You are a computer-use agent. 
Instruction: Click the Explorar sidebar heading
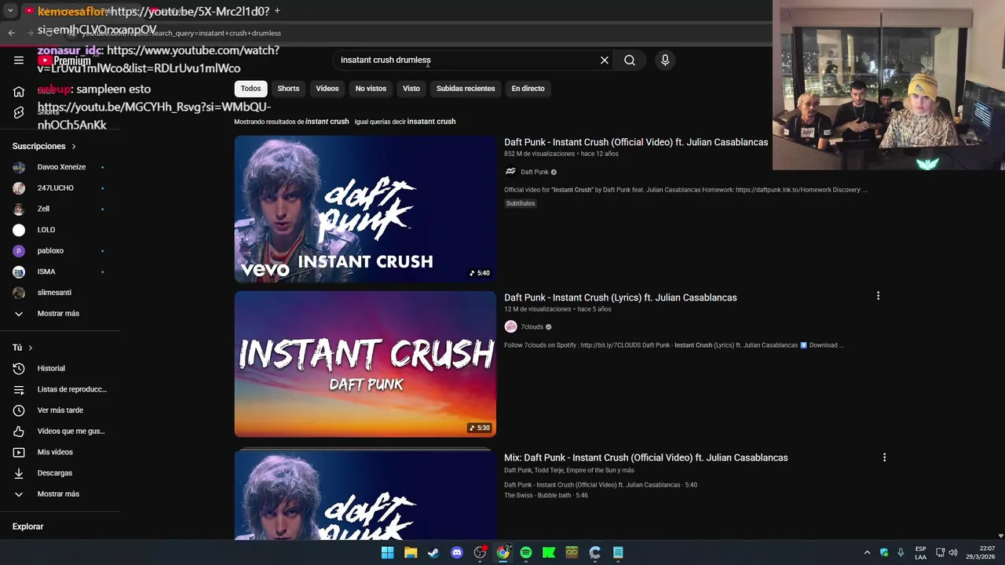pyautogui.click(x=27, y=527)
